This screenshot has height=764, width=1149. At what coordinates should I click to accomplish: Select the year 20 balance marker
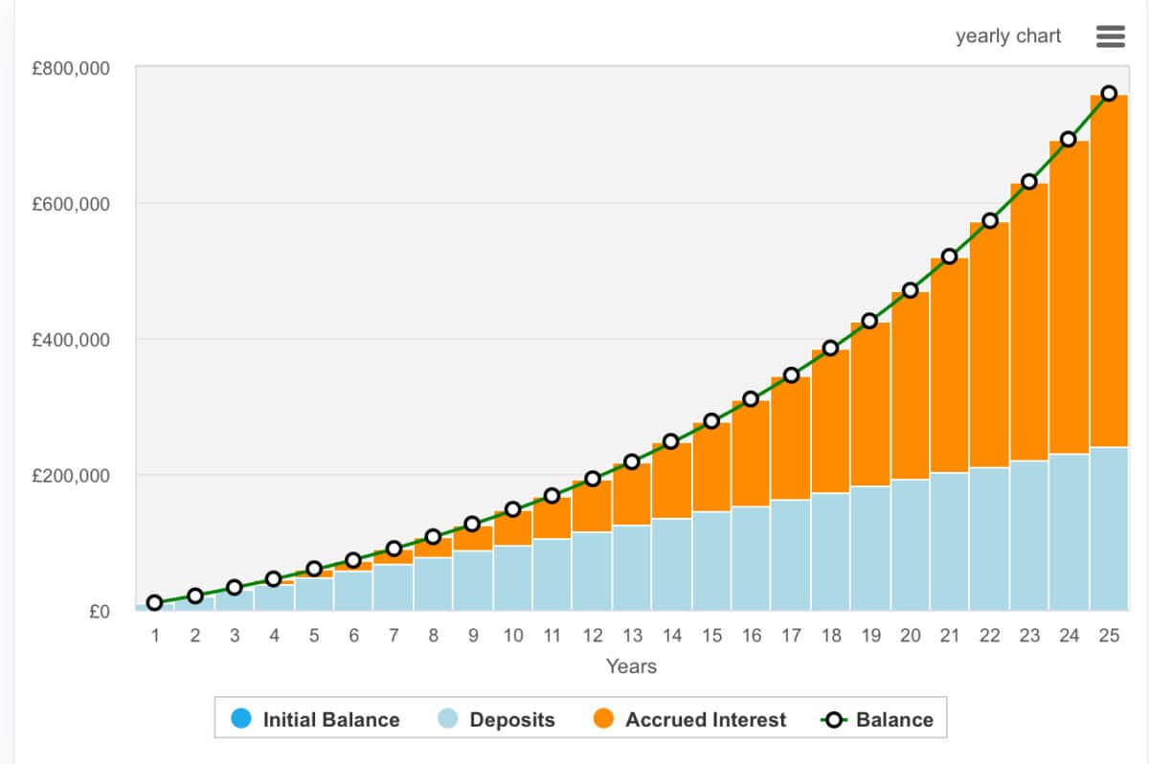click(x=910, y=290)
